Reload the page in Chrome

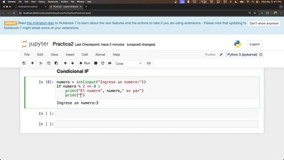click(x=14, y=13)
